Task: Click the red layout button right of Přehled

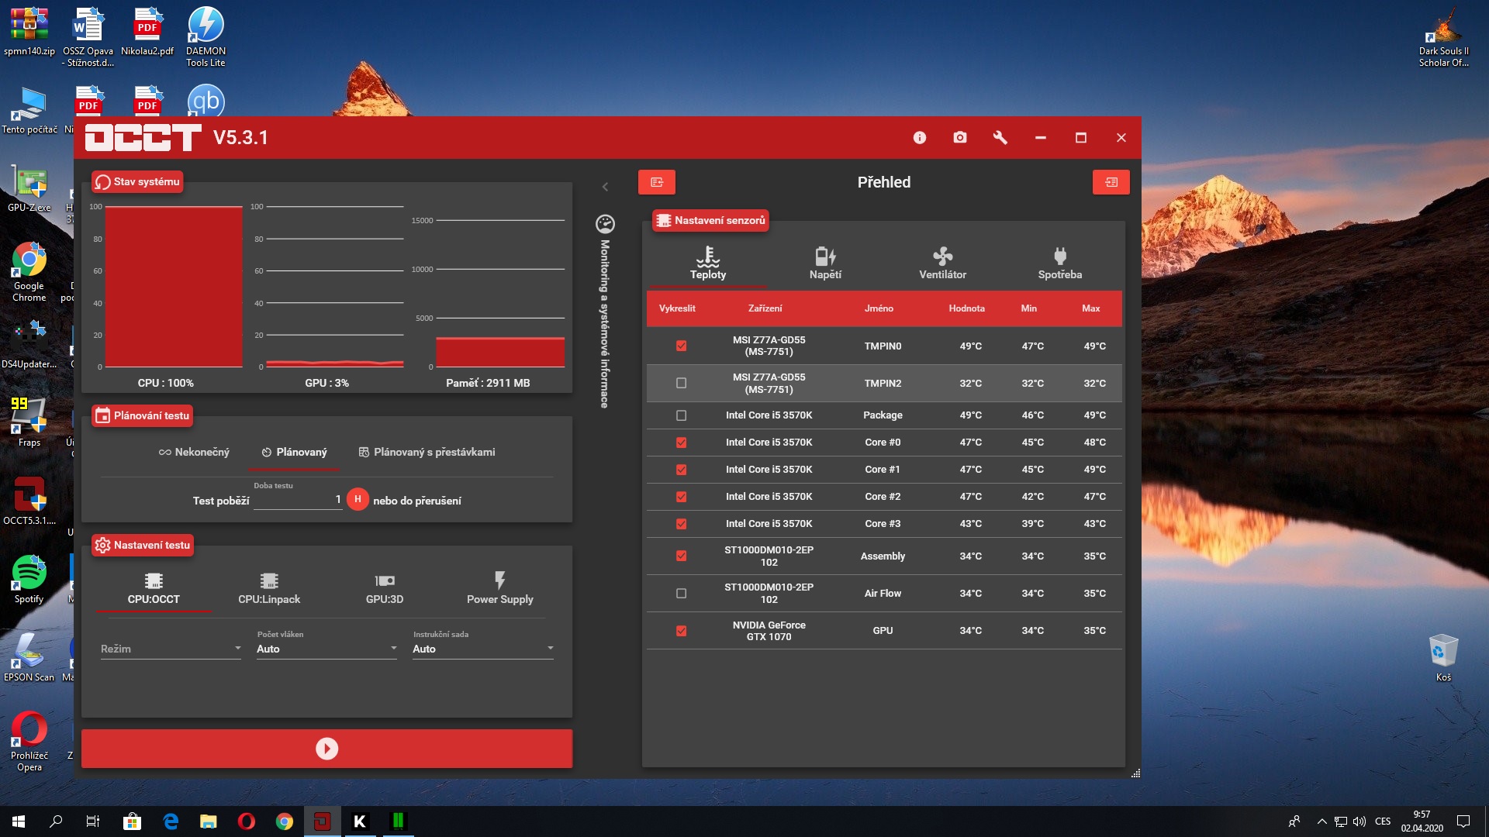Action: point(1111,182)
